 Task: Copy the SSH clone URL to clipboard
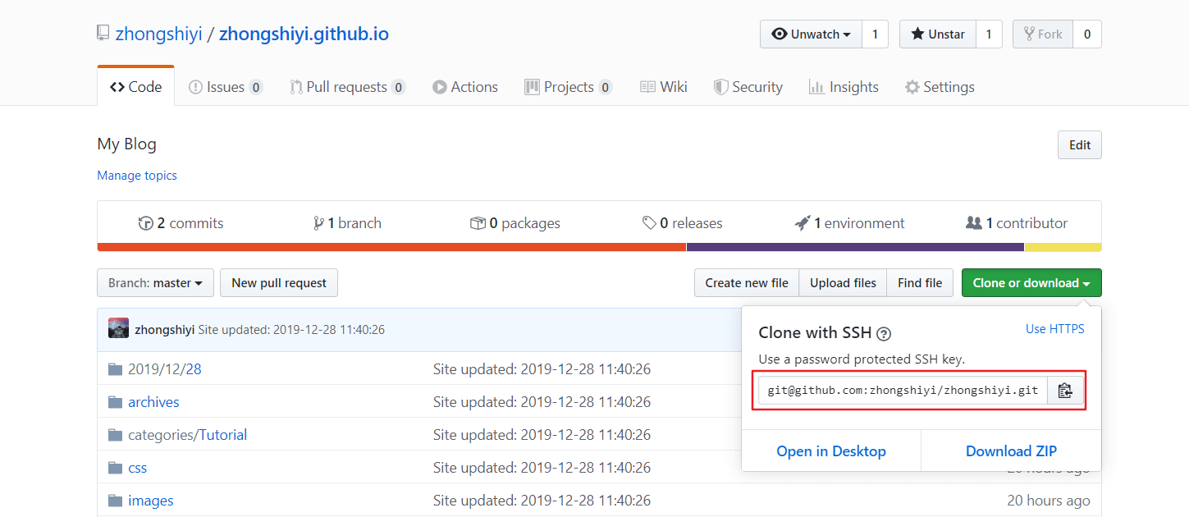pyautogui.click(x=1065, y=391)
